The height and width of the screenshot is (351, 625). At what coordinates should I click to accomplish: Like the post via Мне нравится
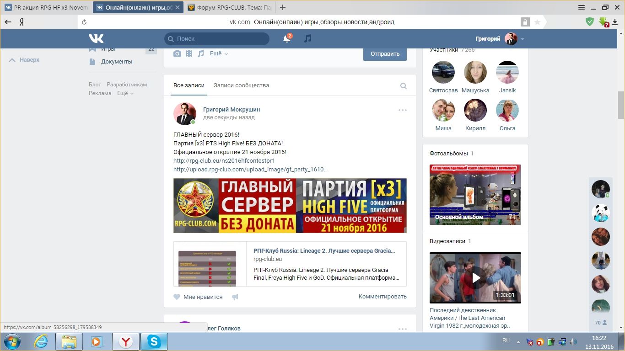pos(198,297)
